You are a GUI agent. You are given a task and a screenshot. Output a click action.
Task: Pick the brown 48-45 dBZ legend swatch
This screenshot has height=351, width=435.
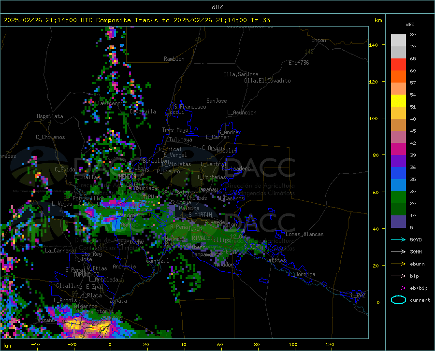pyautogui.click(x=398, y=125)
